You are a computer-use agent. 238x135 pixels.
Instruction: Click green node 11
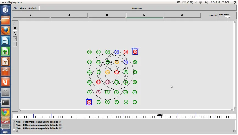click(x=135, y=92)
